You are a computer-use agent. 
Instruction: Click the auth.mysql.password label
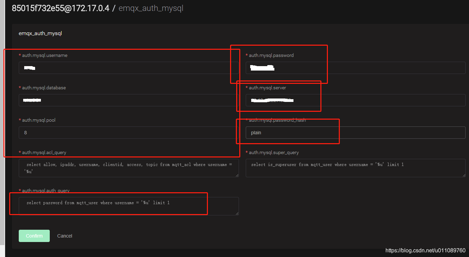[271, 55]
